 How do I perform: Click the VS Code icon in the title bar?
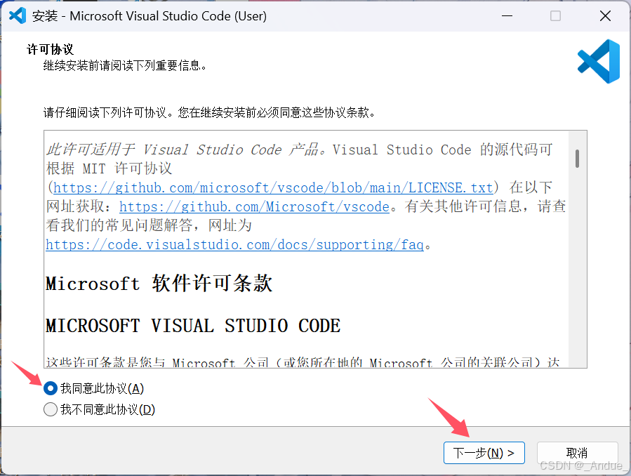point(18,15)
